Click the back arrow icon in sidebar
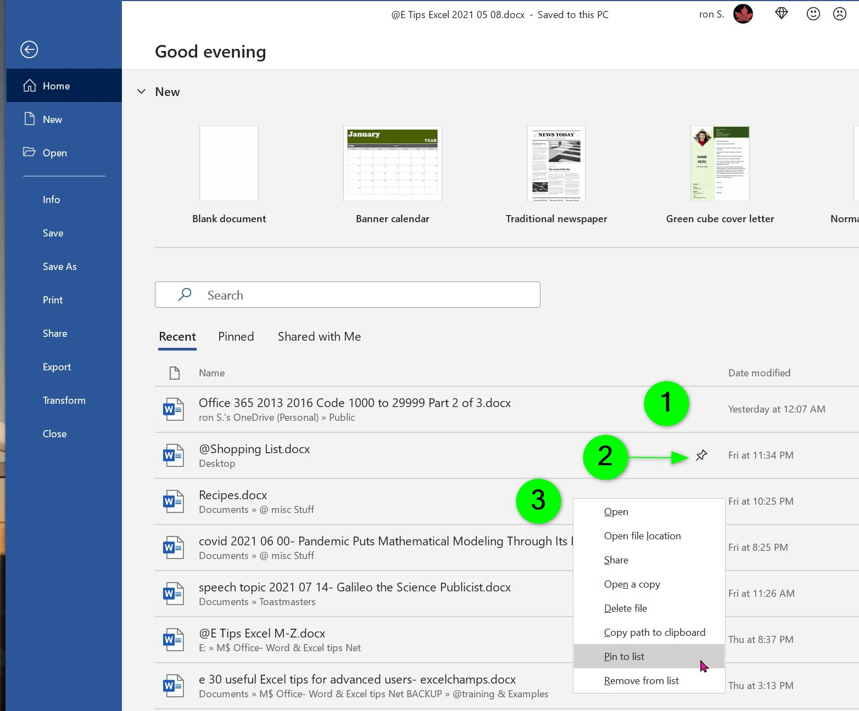The width and height of the screenshot is (859, 711). coord(29,49)
